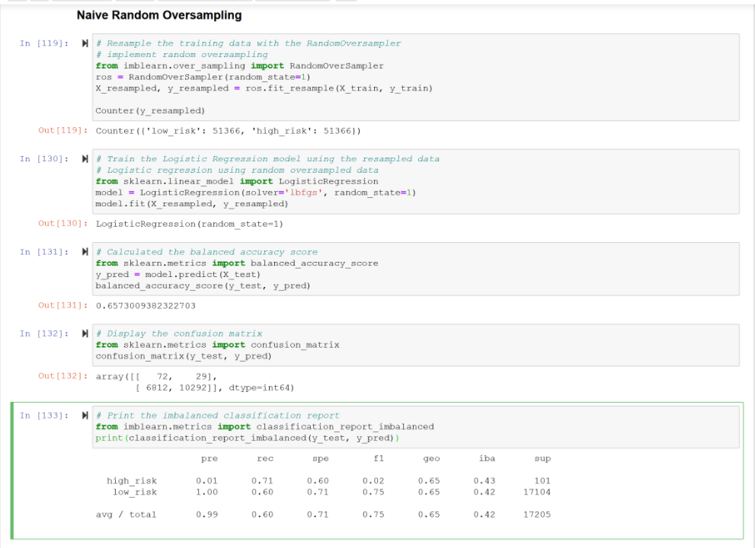Screen dimensions: 755x548
Task: Run the confusion matrix display cell
Action: [x=84, y=333]
